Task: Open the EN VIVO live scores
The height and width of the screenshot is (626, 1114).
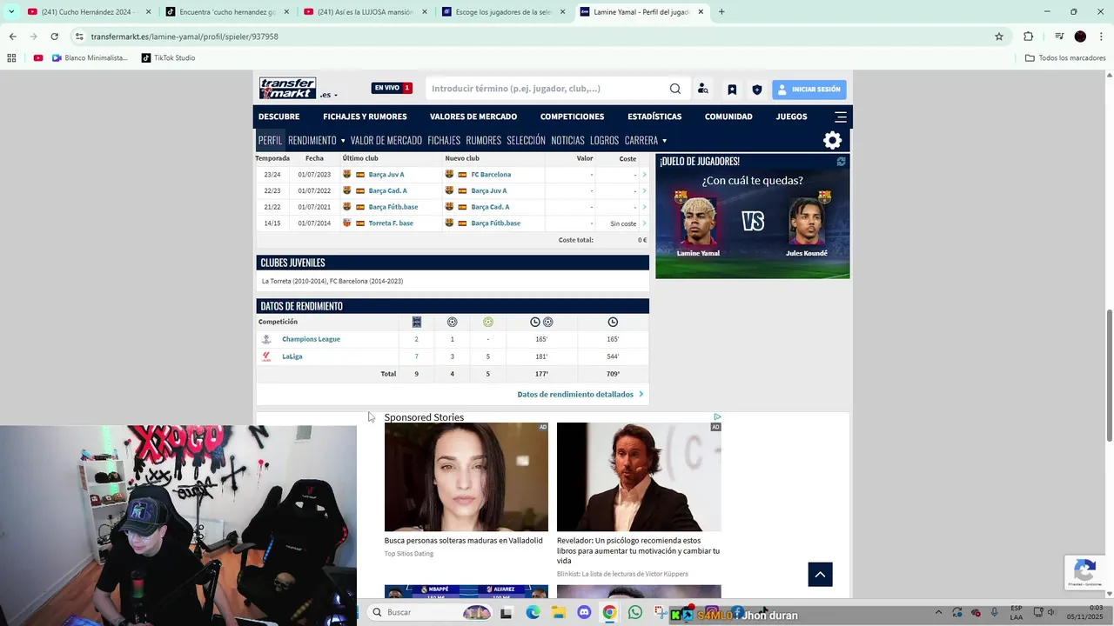Action: point(392,88)
